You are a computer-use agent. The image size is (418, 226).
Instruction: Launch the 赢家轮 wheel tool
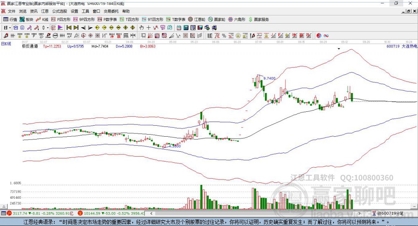coord(217,20)
